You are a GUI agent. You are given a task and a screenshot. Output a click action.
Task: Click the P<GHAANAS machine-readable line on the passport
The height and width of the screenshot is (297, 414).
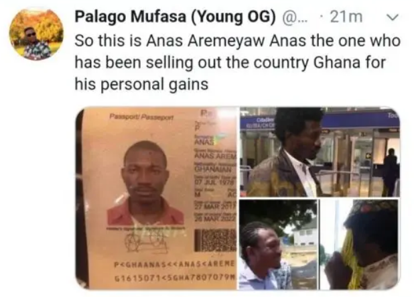coord(175,263)
